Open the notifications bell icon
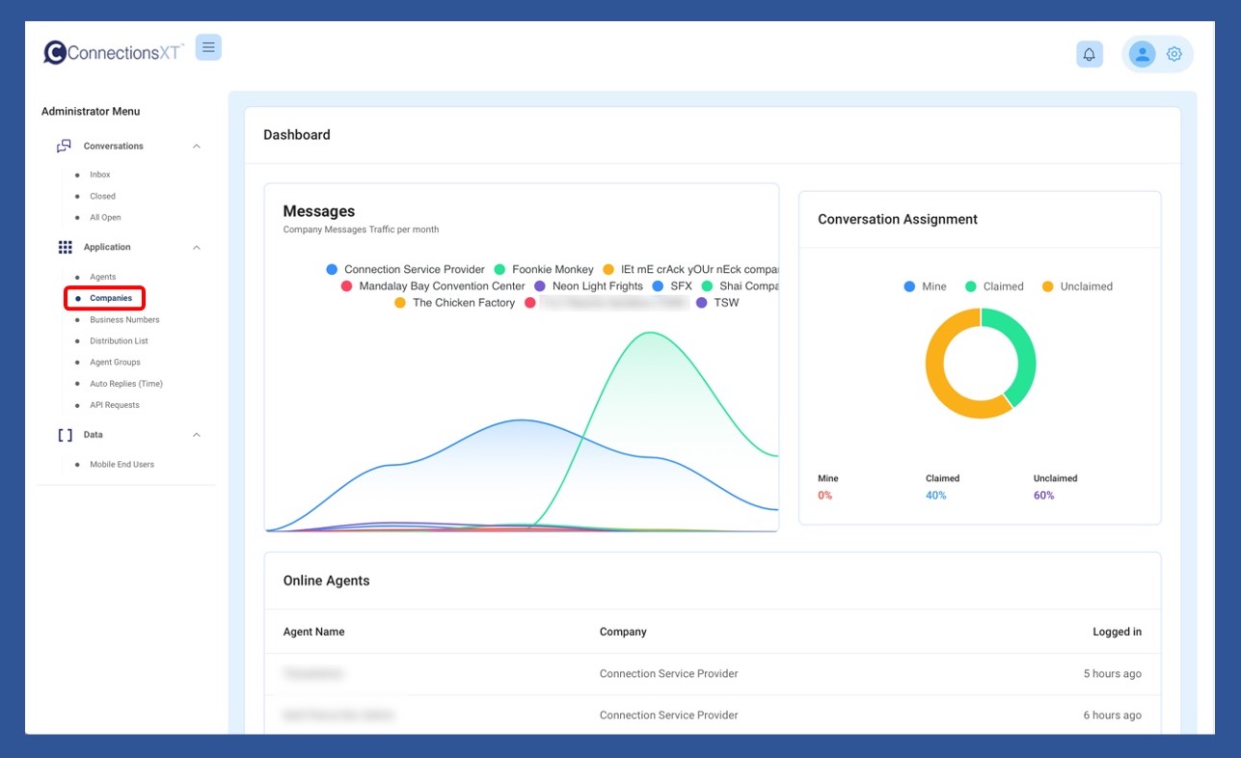The image size is (1241, 758). tap(1089, 55)
